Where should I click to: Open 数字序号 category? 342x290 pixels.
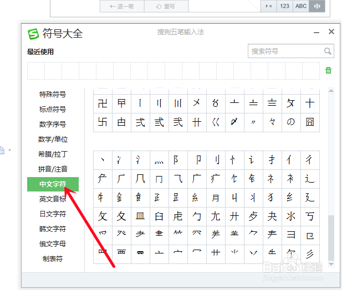(x=53, y=124)
